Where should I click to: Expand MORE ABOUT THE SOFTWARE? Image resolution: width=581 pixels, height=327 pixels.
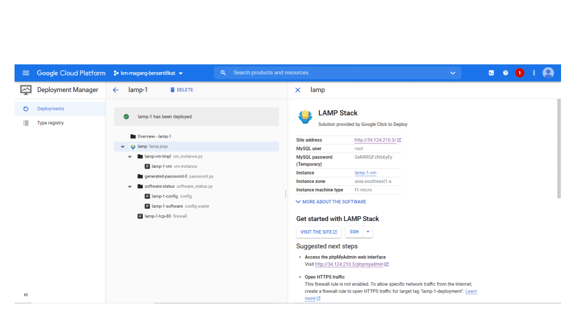331,202
